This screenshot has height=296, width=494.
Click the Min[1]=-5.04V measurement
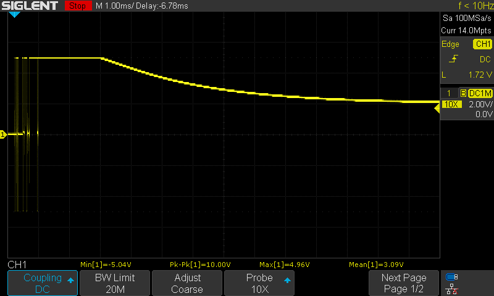coord(106,265)
